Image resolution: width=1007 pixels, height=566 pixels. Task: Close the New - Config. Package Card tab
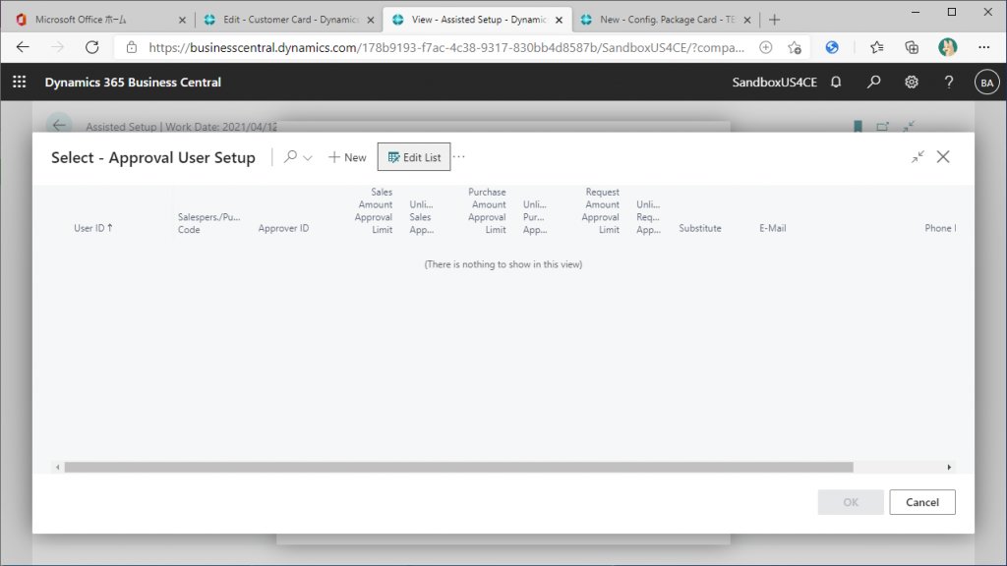click(x=747, y=20)
